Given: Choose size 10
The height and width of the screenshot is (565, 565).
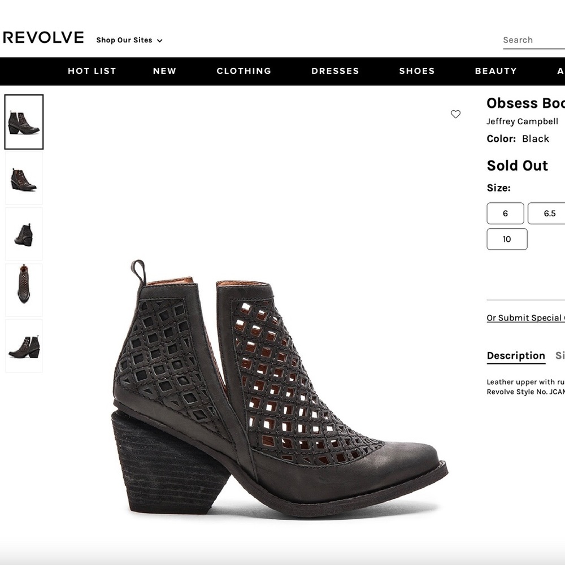Looking at the screenshot, I should coord(507,238).
